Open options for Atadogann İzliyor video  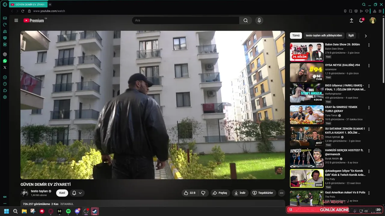pos(369,171)
